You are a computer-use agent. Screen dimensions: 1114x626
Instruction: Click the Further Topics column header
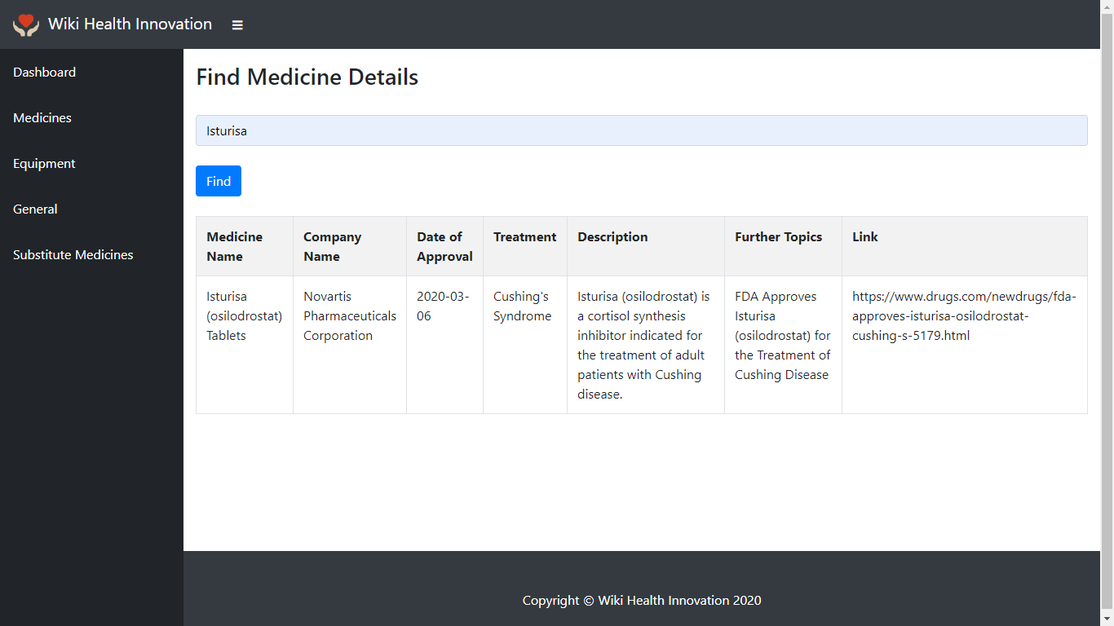coord(783,246)
